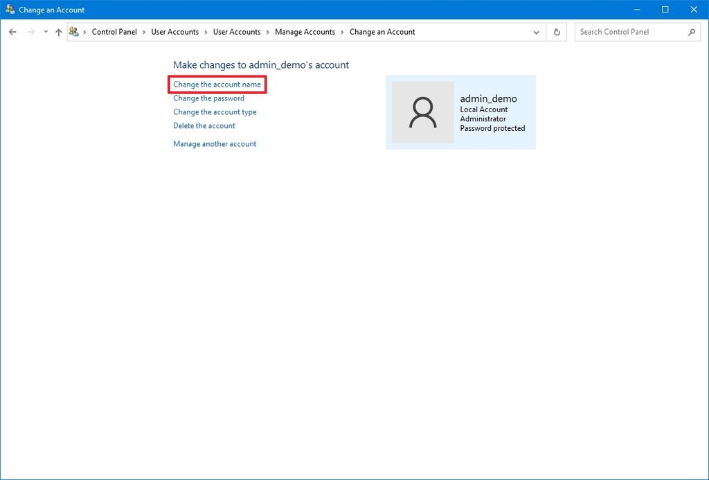Click Delete the account
This screenshot has width=709, height=480.
pyautogui.click(x=204, y=125)
